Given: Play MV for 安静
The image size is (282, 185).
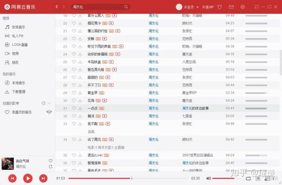Looking at the screenshot, I should (105, 39).
